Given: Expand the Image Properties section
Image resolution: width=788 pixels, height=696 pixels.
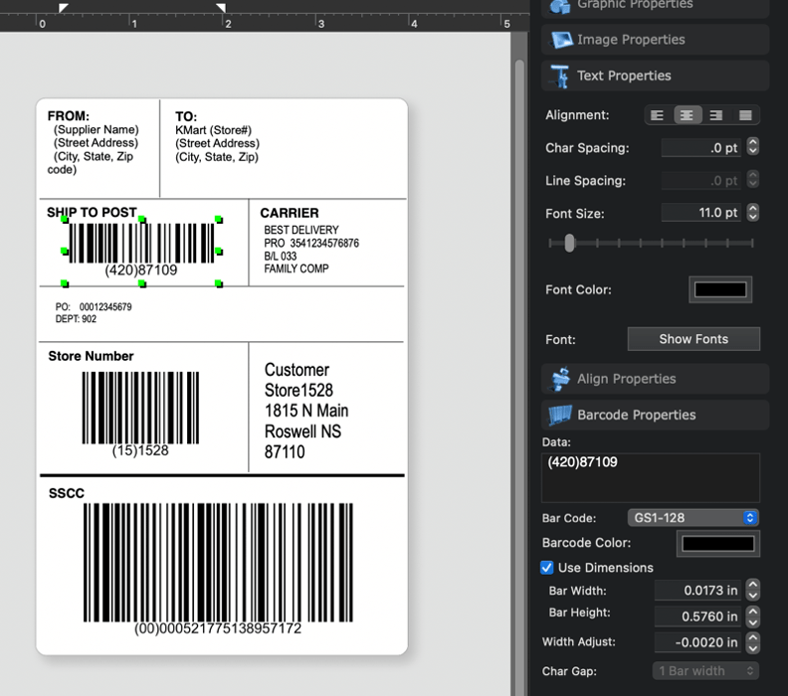Looking at the screenshot, I should point(656,40).
